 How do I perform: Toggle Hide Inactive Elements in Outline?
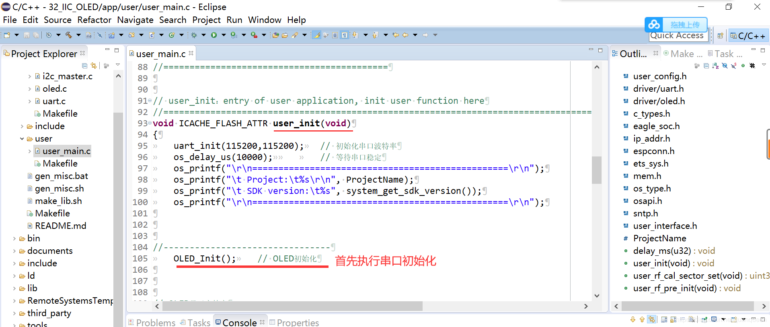point(752,66)
